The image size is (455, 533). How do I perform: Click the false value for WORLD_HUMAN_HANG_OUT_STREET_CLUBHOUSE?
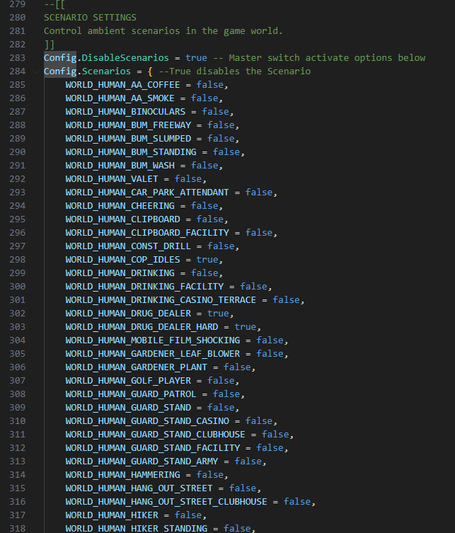(x=297, y=502)
